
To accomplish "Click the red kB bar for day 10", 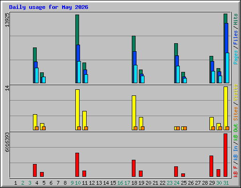I will 77,164.
